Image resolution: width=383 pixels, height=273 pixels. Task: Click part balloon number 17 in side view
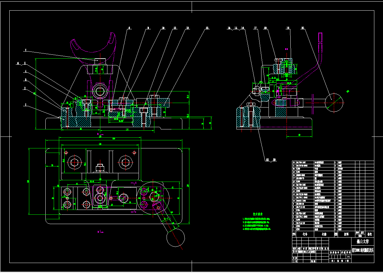256,28
